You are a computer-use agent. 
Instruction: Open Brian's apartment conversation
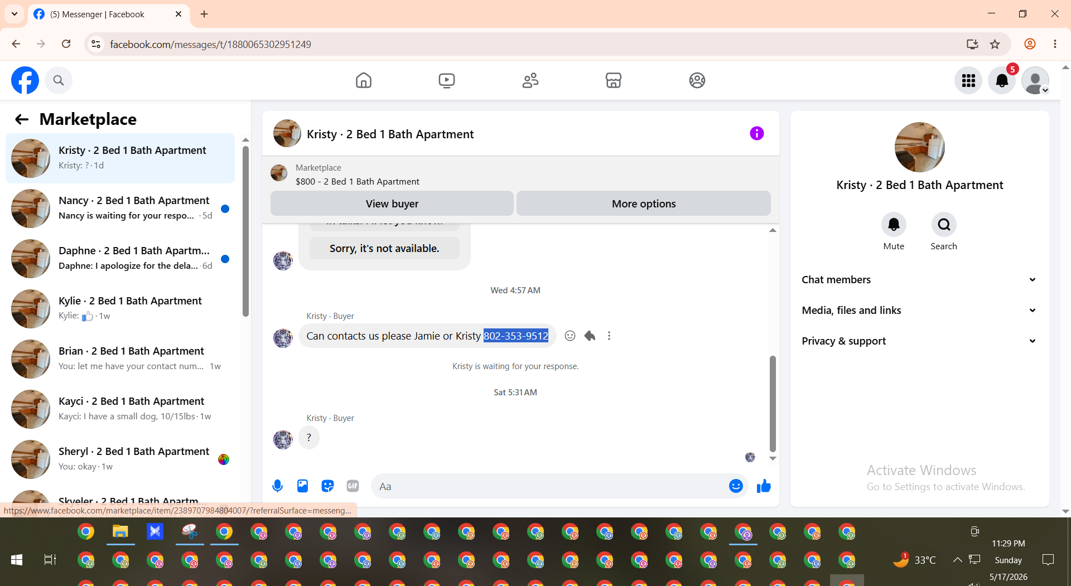click(120, 359)
